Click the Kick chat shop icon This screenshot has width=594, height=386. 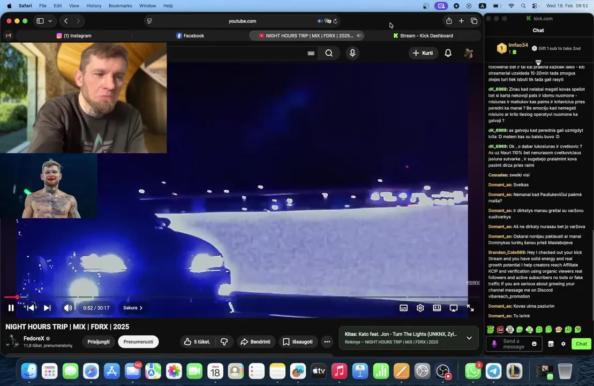551,344
